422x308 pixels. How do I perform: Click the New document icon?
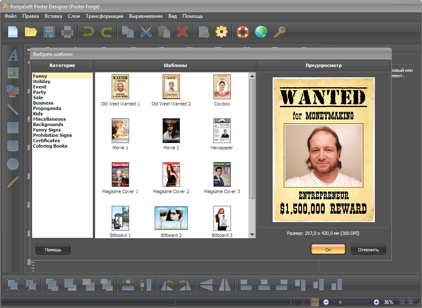[x=13, y=32]
